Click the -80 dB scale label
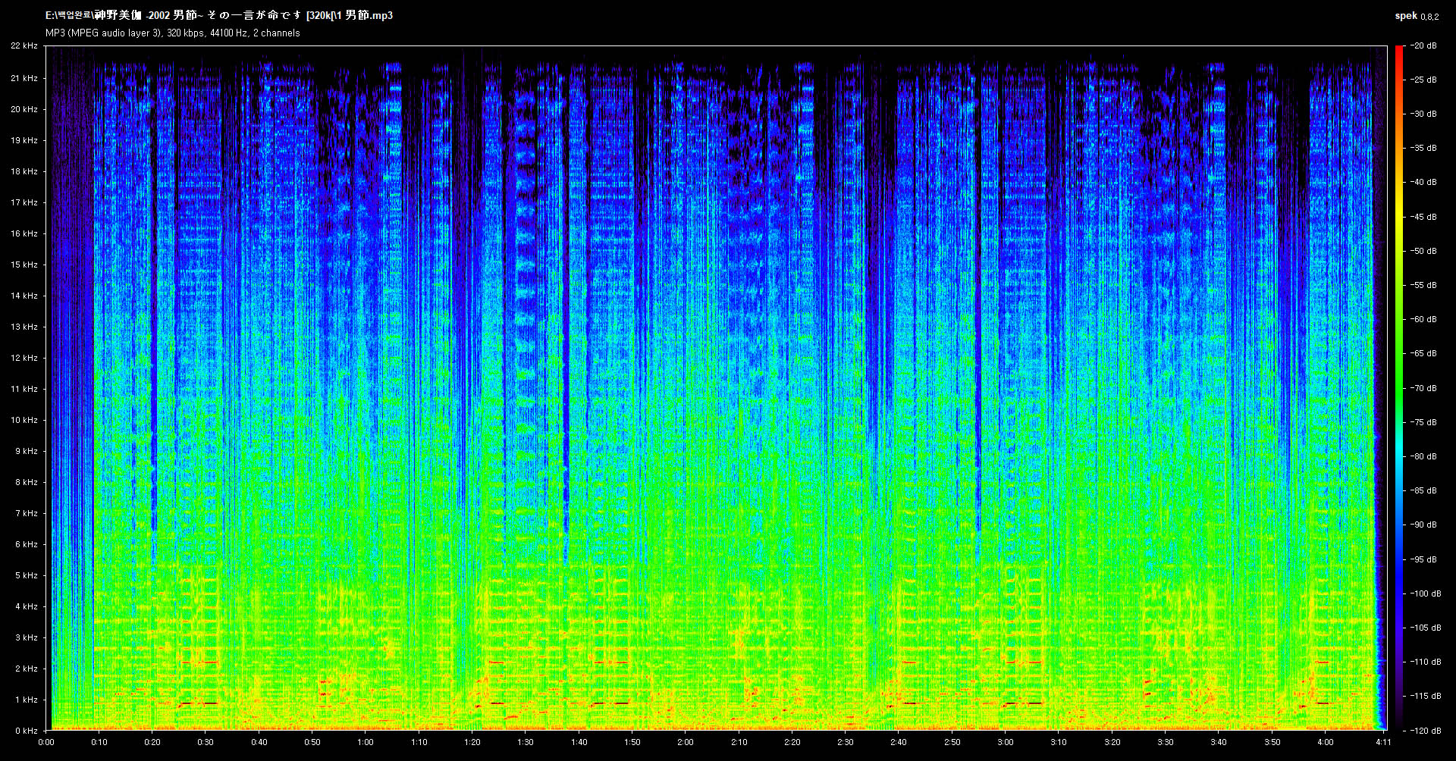 1423,456
